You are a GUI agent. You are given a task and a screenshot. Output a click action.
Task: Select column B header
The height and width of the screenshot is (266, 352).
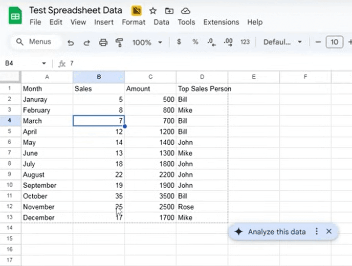99,77
